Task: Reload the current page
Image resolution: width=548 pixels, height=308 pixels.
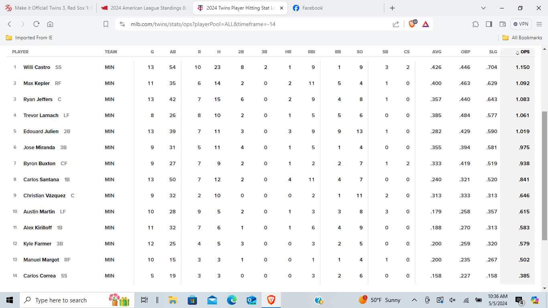Action: click(36, 24)
